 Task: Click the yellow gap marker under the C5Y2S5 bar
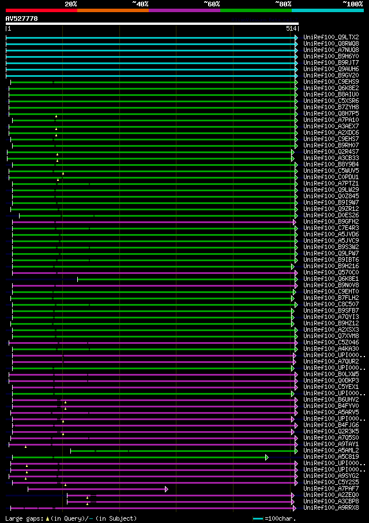66,485
